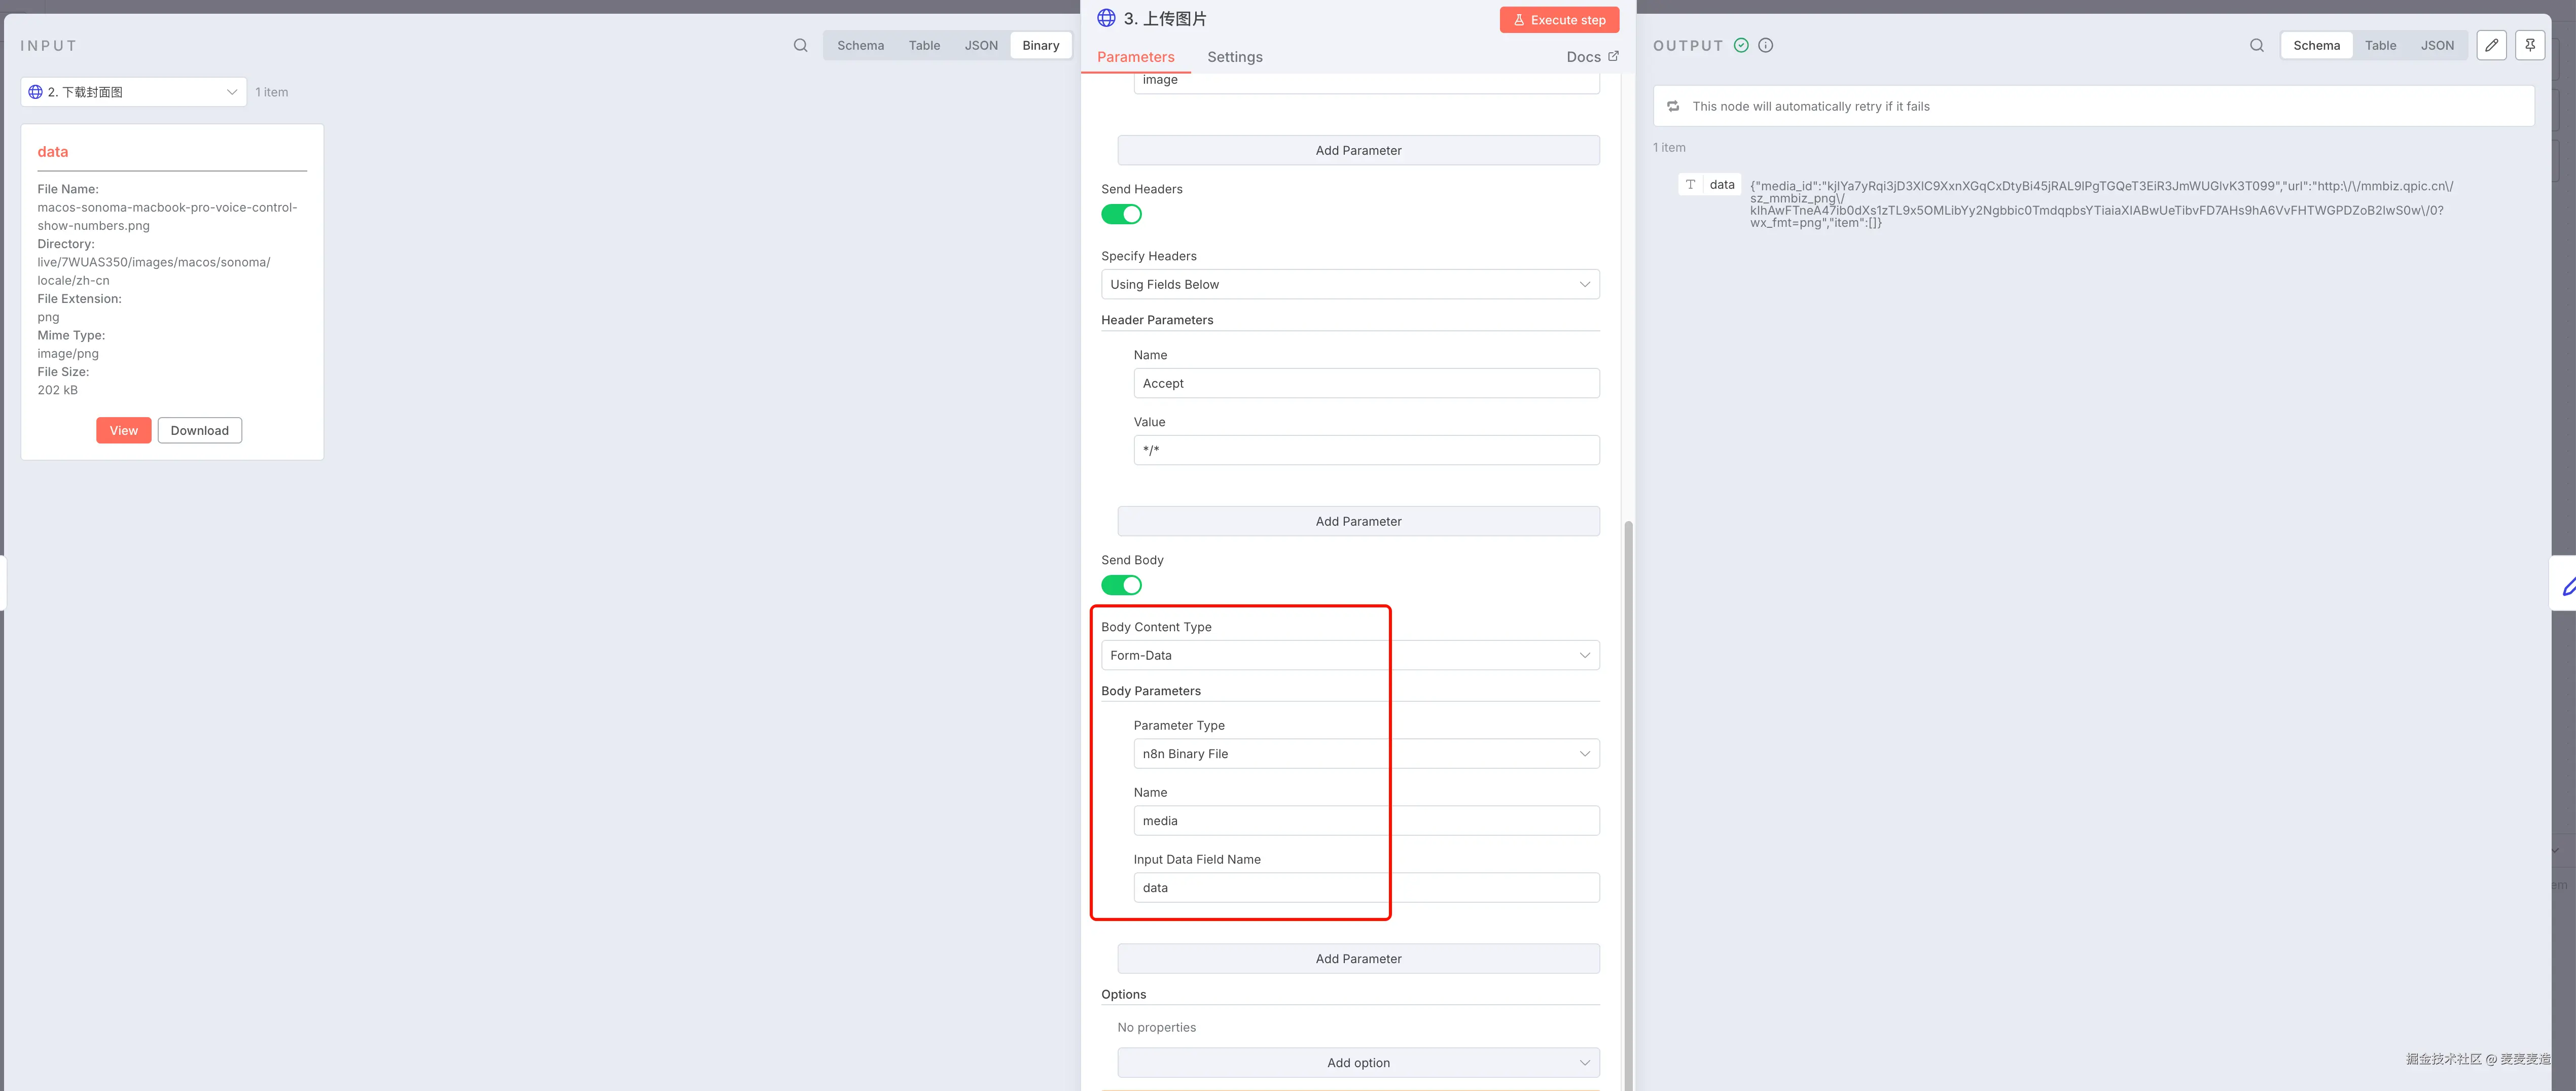Click the green success check icon by OUTPUT
The height and width of the screenshot is (1091, 2576).
click(1741, 45)
